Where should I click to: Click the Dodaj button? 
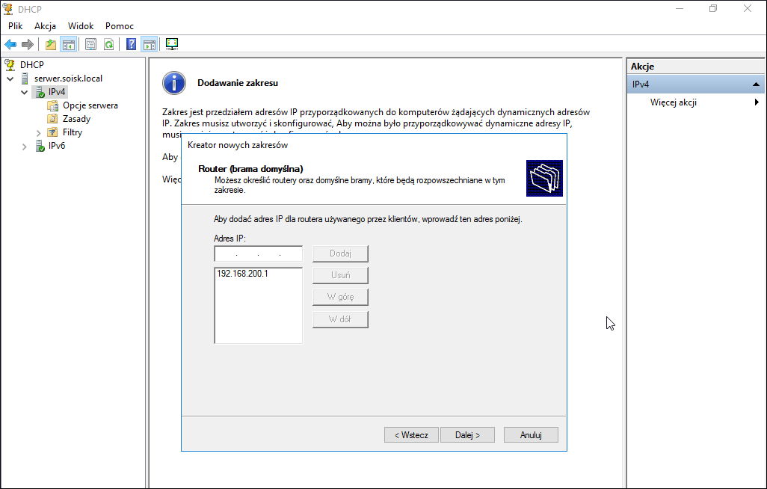tap(340, 253)
